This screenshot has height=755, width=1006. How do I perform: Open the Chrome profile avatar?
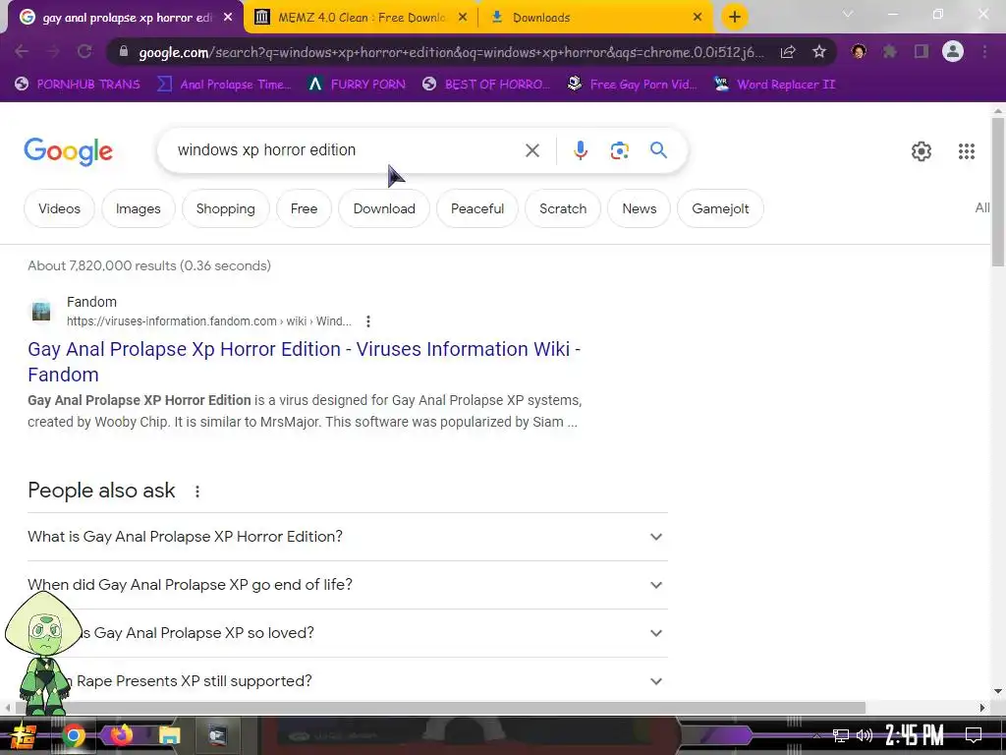point(953,51)
